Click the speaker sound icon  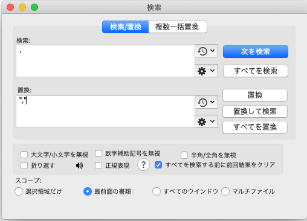(x=79, y=165)
